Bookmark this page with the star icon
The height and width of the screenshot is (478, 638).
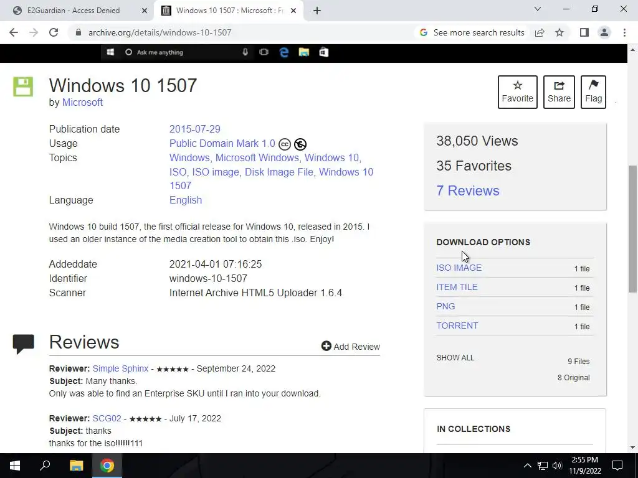coord(559,32)
